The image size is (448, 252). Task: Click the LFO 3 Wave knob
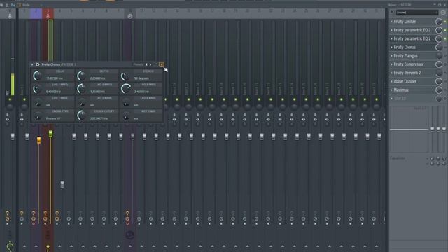125,103
